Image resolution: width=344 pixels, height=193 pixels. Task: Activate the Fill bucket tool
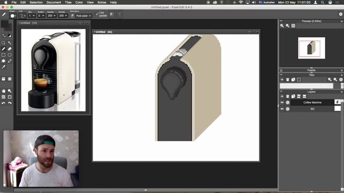4,61
